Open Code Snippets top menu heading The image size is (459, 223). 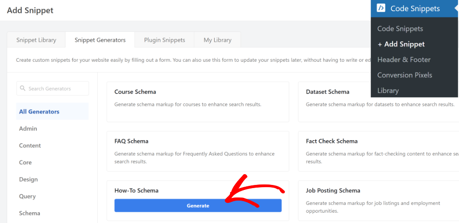coord(415,9)
